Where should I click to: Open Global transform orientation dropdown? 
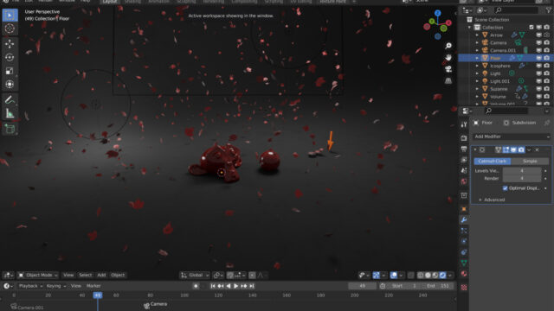(x=195, y=275)
